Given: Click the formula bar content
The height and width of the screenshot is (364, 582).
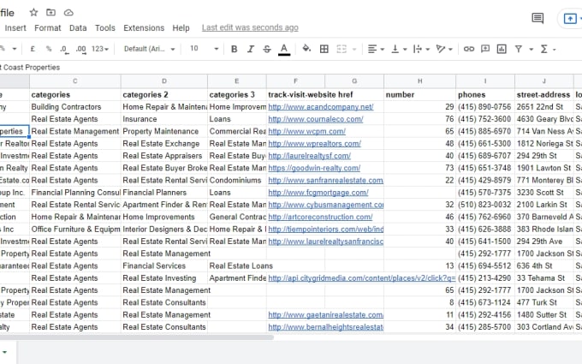Looking at the screenshot, I should (x=30, y=67).
